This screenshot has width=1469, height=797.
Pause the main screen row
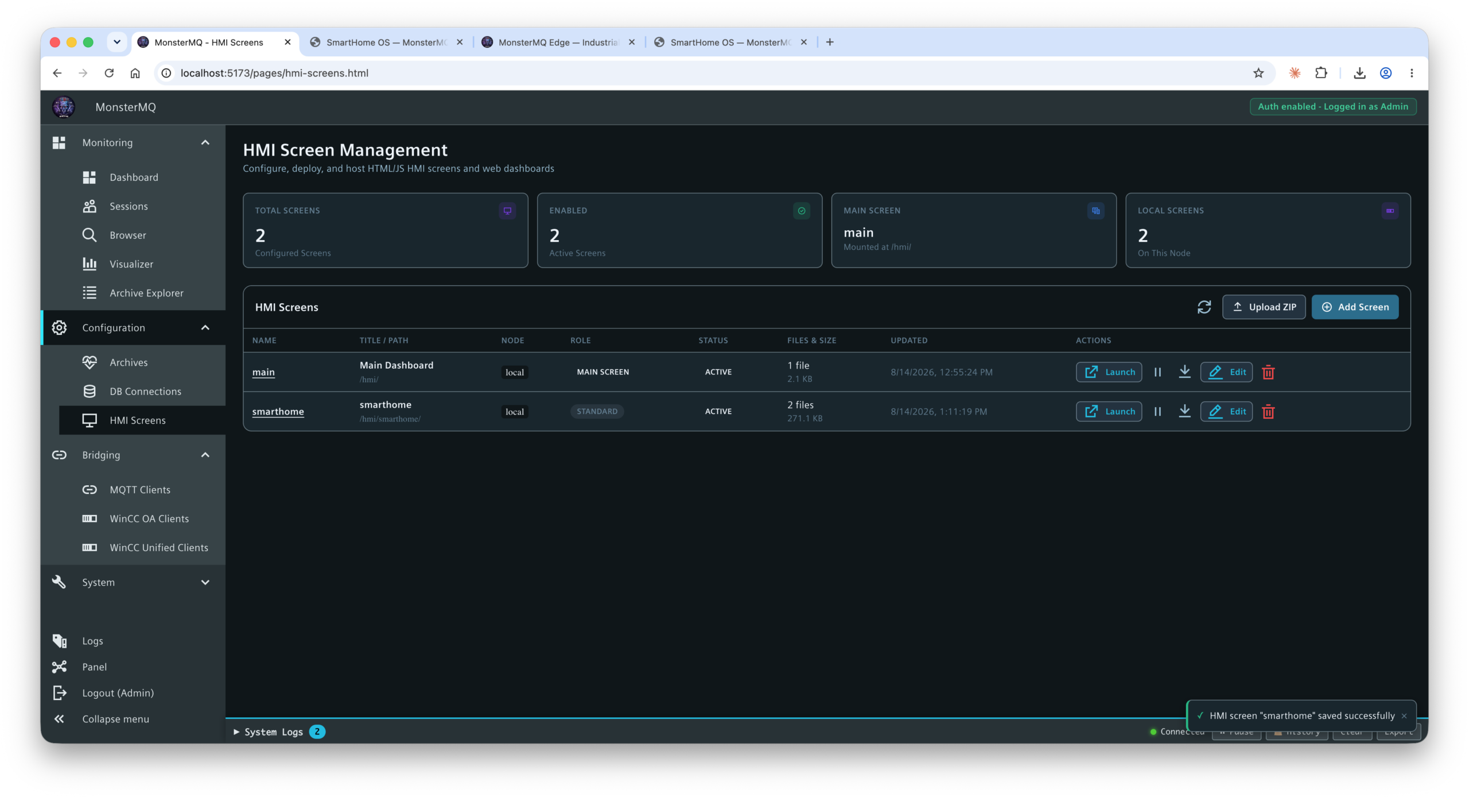tap(1157, 372)
